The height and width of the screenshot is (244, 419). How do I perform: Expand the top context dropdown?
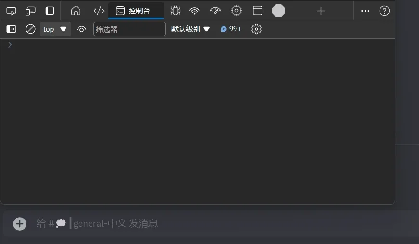(55, 29)
